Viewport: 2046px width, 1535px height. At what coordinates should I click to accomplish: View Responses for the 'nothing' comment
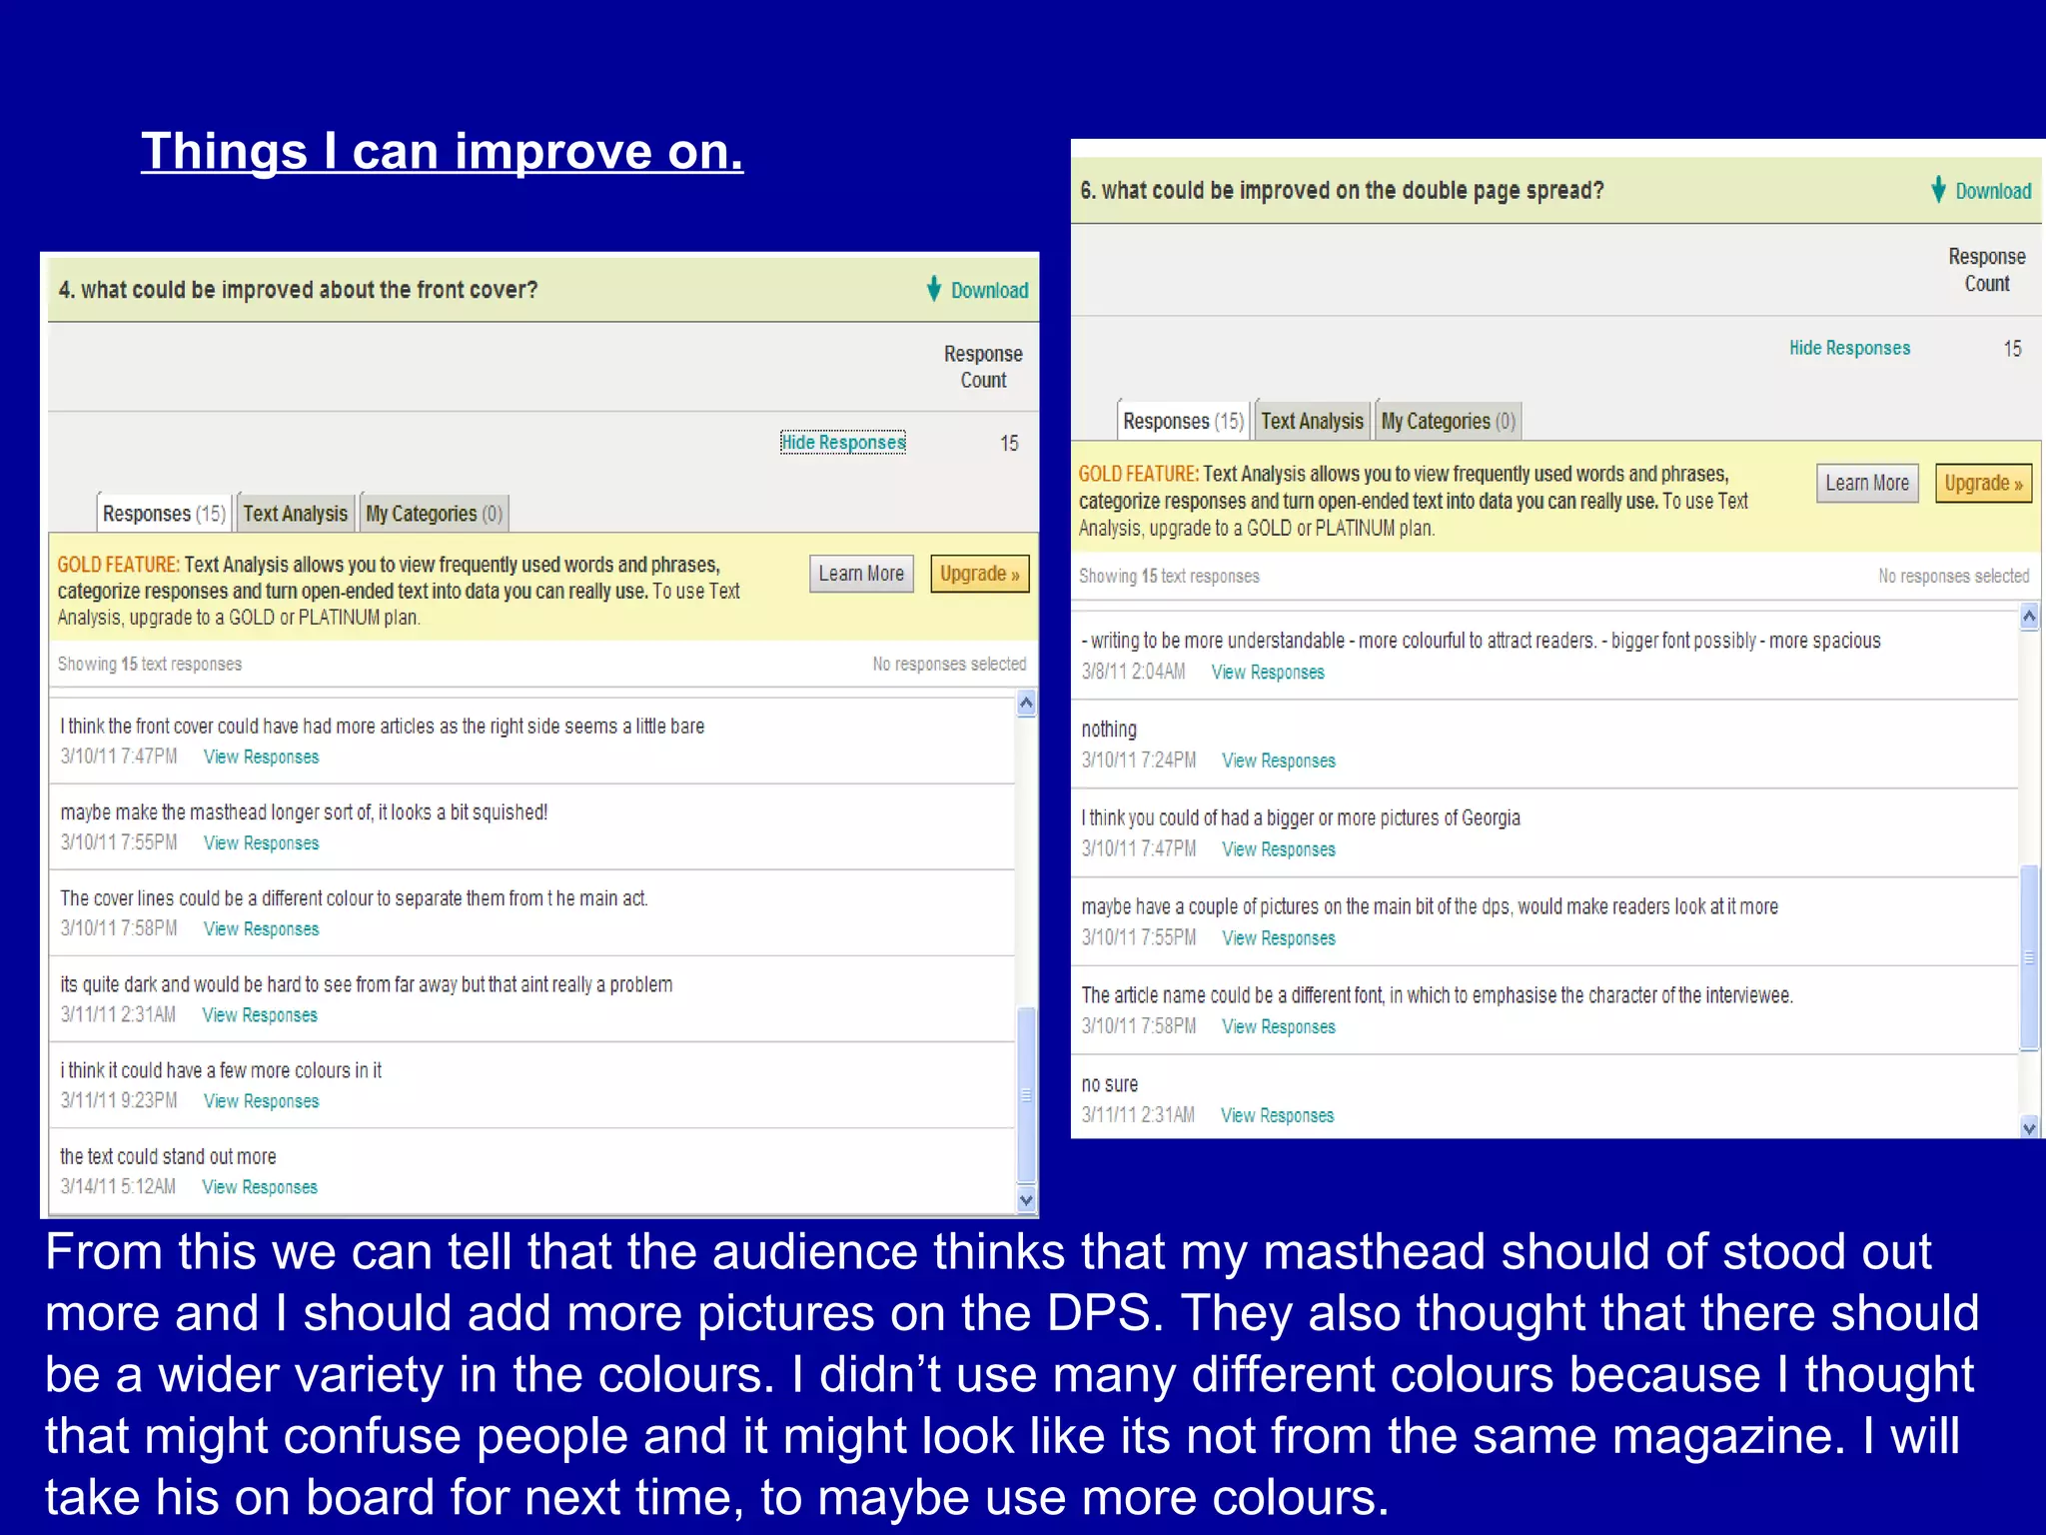(1278, 761)
